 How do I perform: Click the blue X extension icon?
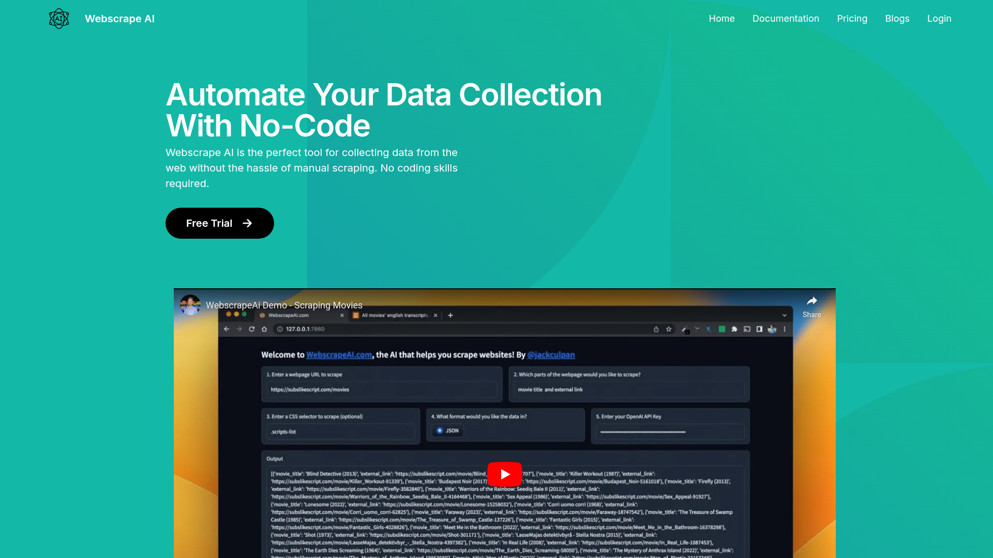(x=709, y=329)
